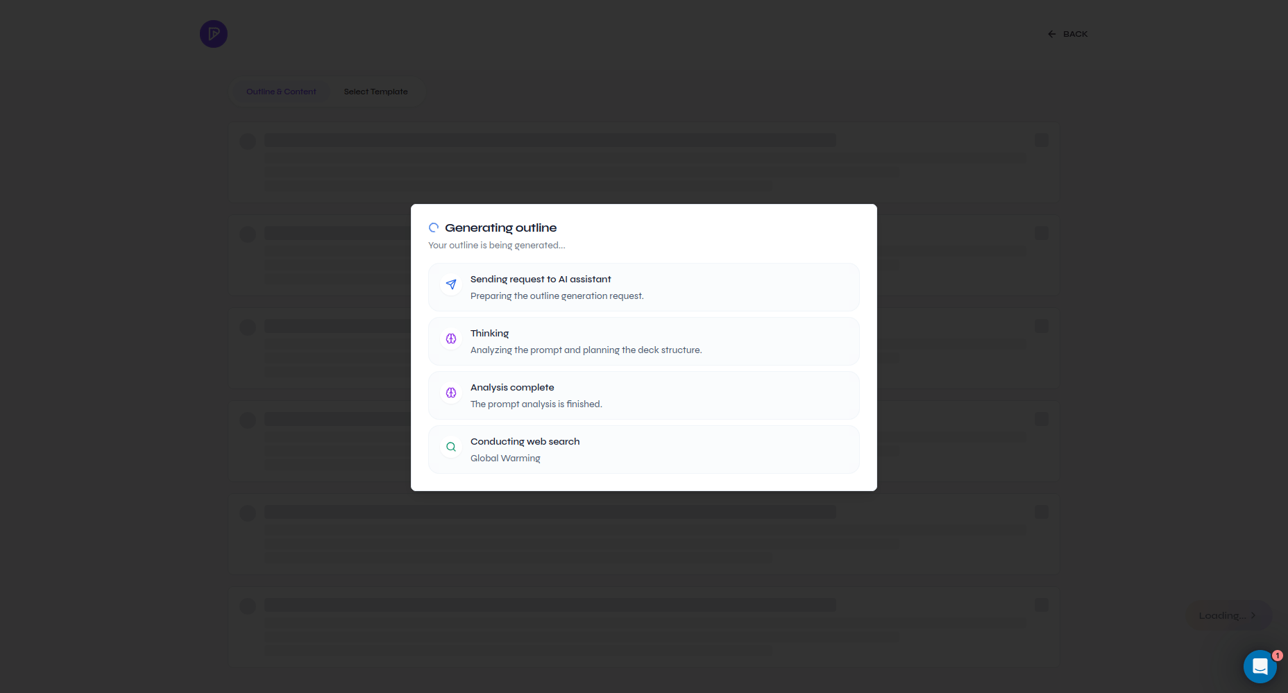The width and height of the screenshot is (1288, 693).
Task: Click the paper plane send icon
Action: tap(451, 284)
